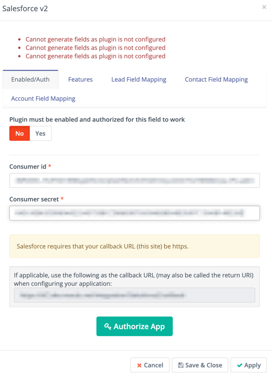Open the Lead Field Mapping tab

(139, 79)
